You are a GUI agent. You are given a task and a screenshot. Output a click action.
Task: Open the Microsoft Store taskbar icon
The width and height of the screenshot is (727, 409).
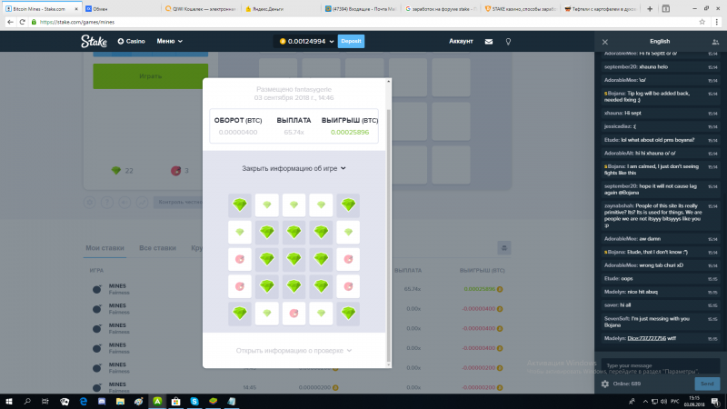coord(175,402)
